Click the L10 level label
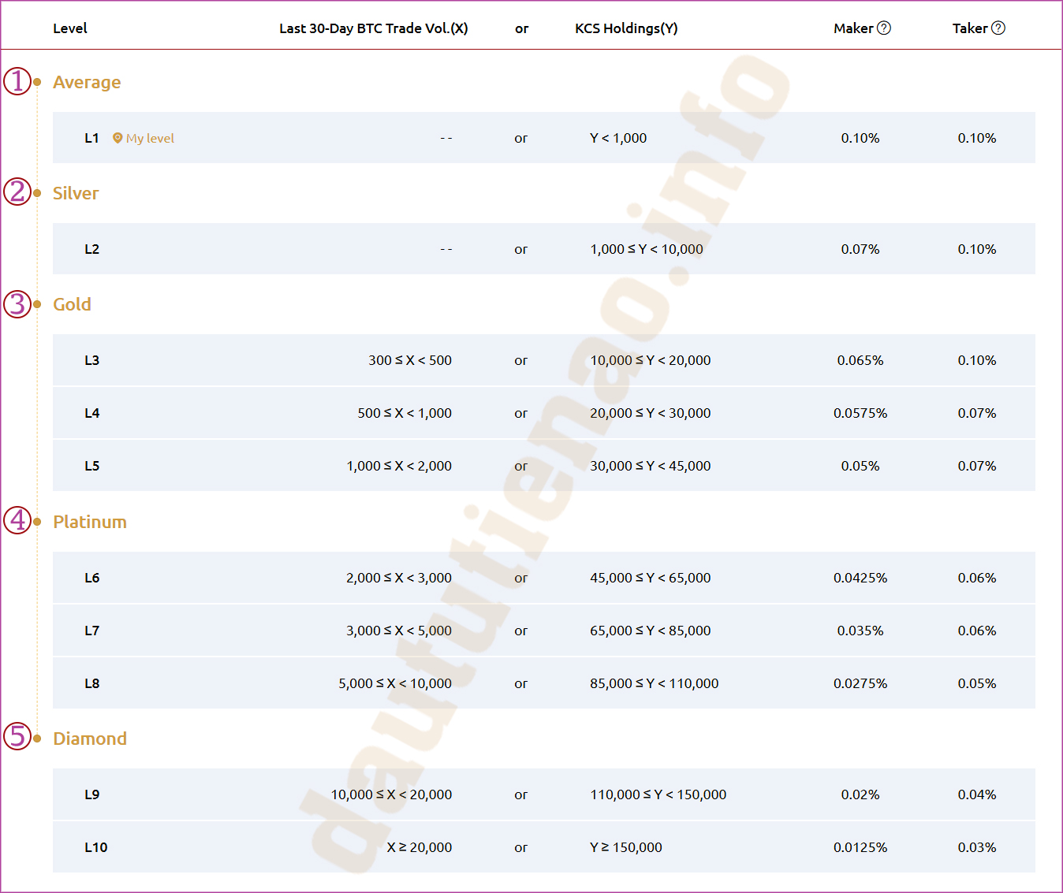Screen dimensions: 1063x893 tap(96, 847)
